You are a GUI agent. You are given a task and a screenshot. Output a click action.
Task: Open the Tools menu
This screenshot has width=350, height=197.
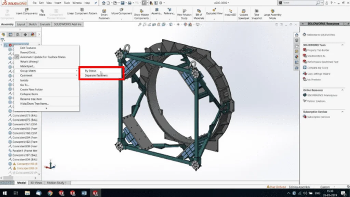point(67,3)
